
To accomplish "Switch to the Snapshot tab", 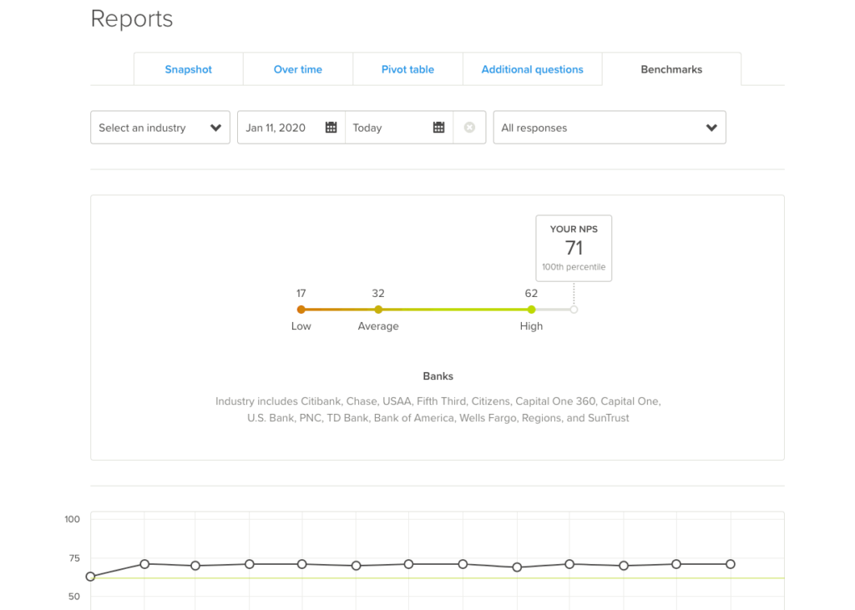I will tap(188, 69).
